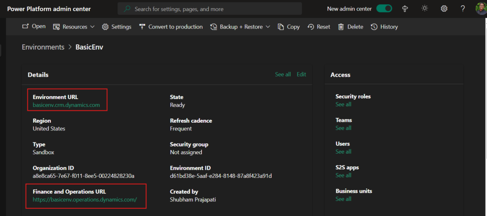The height and width of the screenshot is (216, 487).
Task: Click Created by Shubham Prajapati
Action: click(193, 199)
